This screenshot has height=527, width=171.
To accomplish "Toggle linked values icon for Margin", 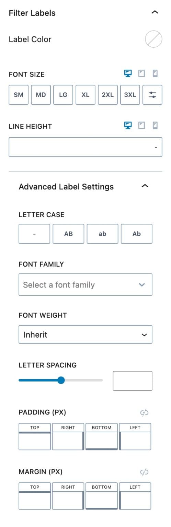I will (144, 472).
